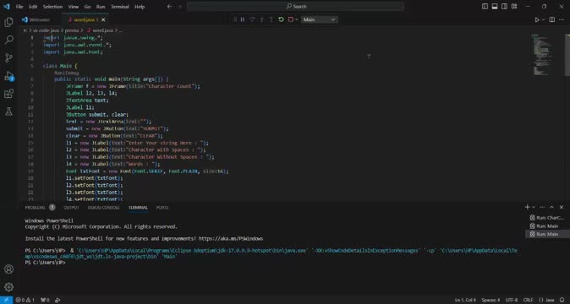The width and height of the screenshot is (570, 304).
Task: Stop the debug session with the red square
Action: pos(290,19)
